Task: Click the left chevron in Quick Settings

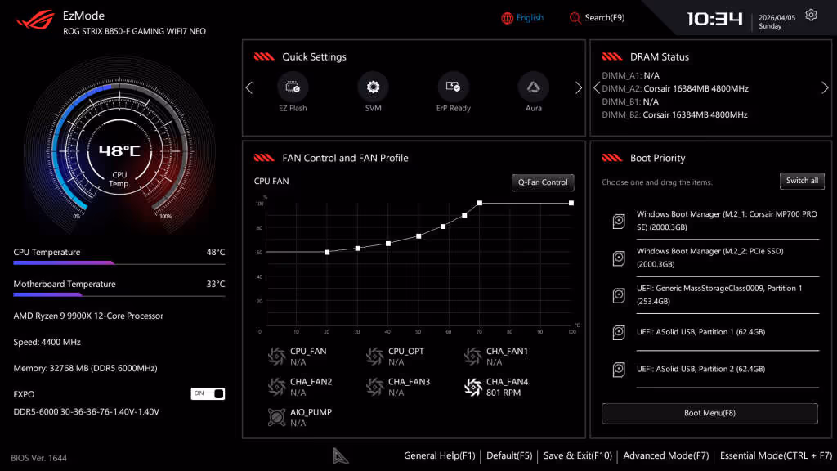Action: [x=248, y=87]
